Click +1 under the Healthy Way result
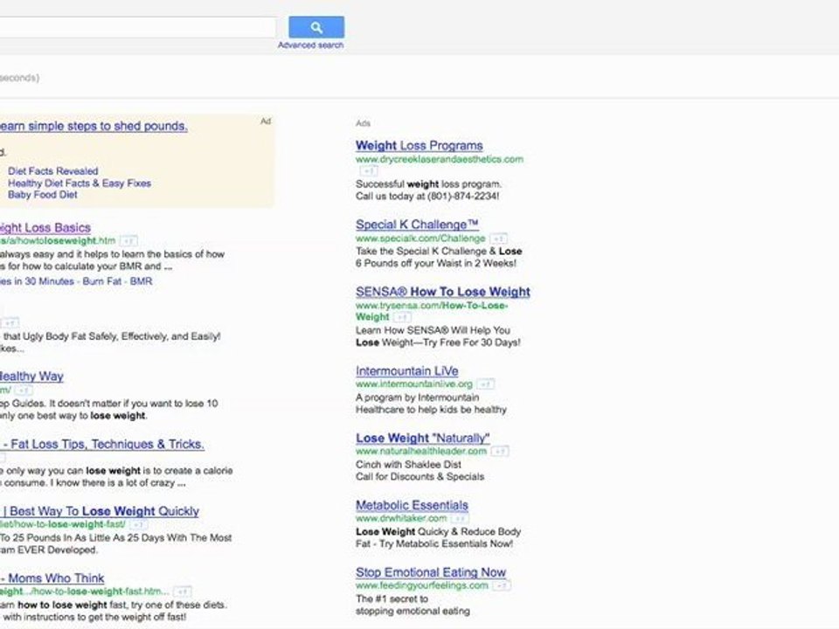839x629 pixels. tap(24, 391)
